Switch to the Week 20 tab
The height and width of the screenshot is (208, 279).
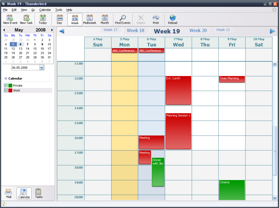198,31
